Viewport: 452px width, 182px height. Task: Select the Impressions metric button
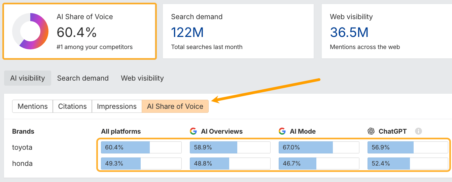[x=117, y=106]
